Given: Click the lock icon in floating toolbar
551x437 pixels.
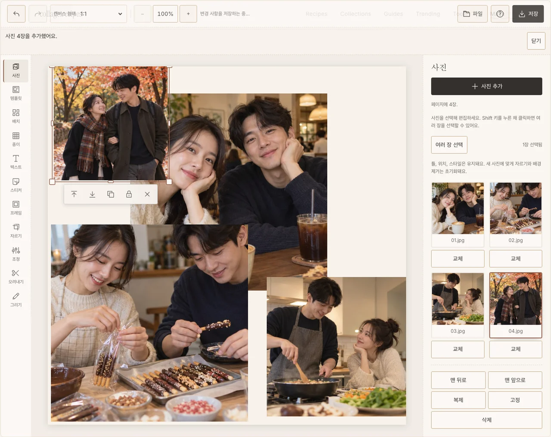Looking at the screenshot, I should (x=129, y=194).
